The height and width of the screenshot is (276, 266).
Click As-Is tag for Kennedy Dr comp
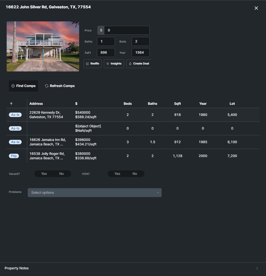coord(15,115)
